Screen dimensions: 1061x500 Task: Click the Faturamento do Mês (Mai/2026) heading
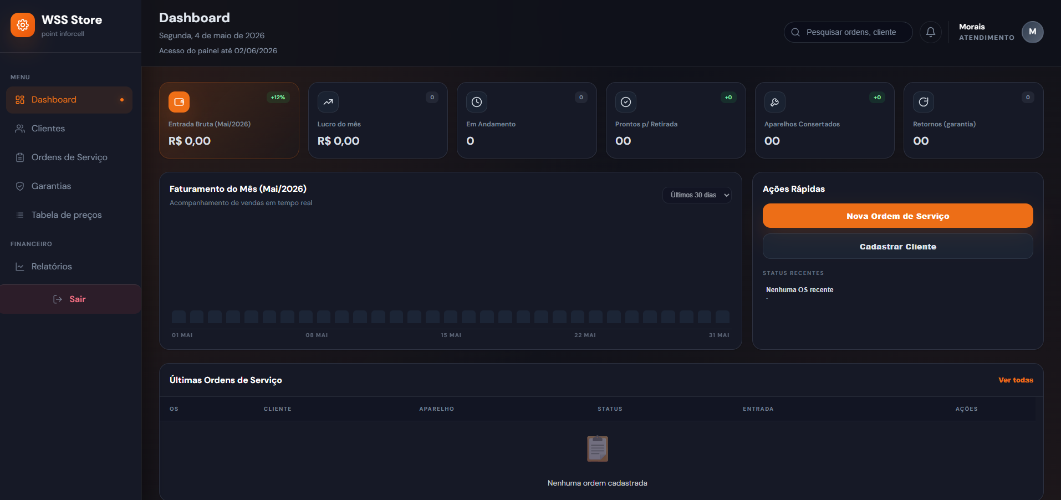pos(238,189)
